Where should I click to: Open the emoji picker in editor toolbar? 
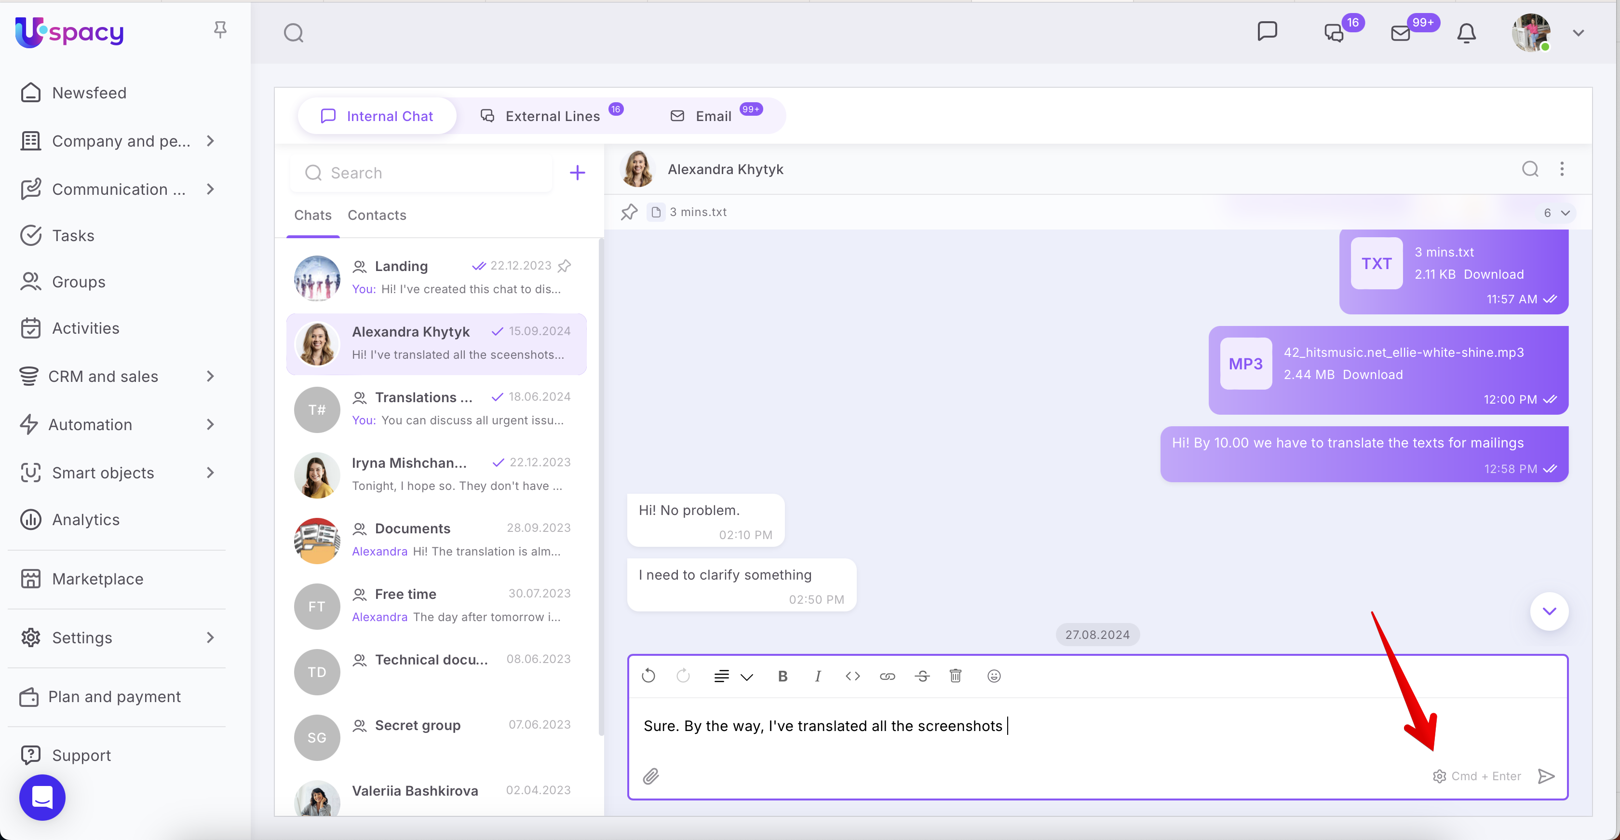994,676
